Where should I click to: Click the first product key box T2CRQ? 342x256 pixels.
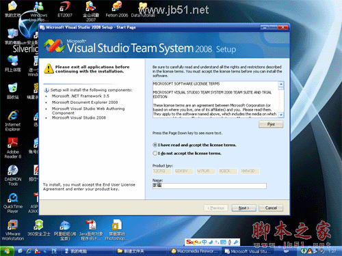tap(162, 171)
